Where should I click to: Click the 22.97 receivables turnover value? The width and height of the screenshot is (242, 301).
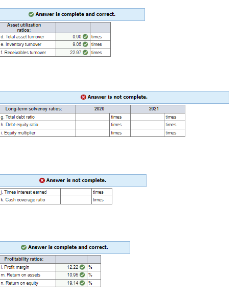coord(76,53)
